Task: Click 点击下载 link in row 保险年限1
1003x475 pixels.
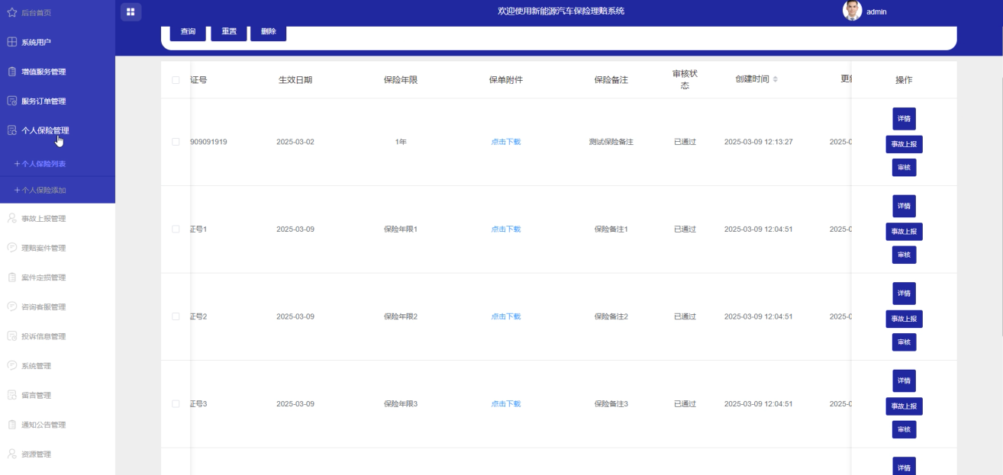Action: [506, 229]
